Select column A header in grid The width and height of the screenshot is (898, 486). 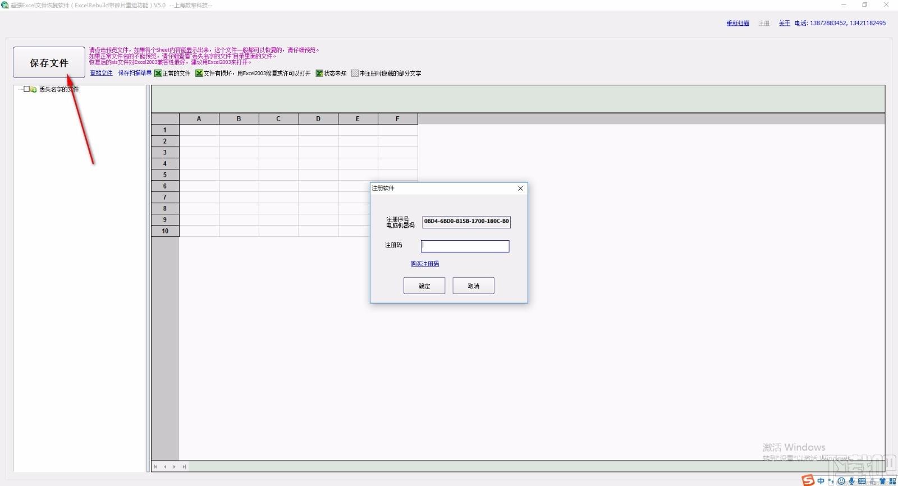pos(199,118)
